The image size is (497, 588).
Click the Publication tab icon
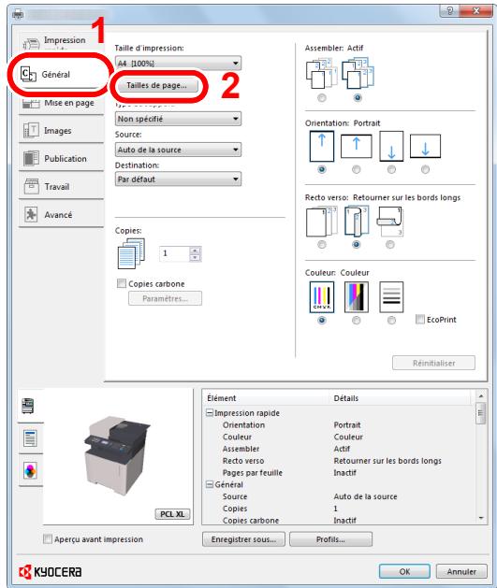click(31, 158)
